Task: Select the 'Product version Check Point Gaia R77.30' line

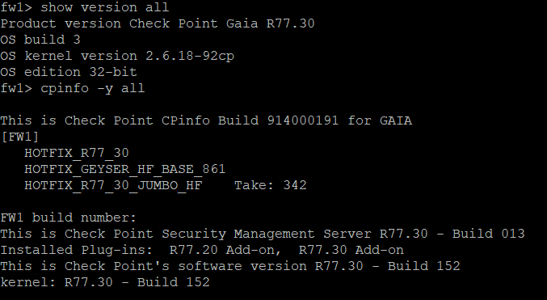Action: [158, 23]
